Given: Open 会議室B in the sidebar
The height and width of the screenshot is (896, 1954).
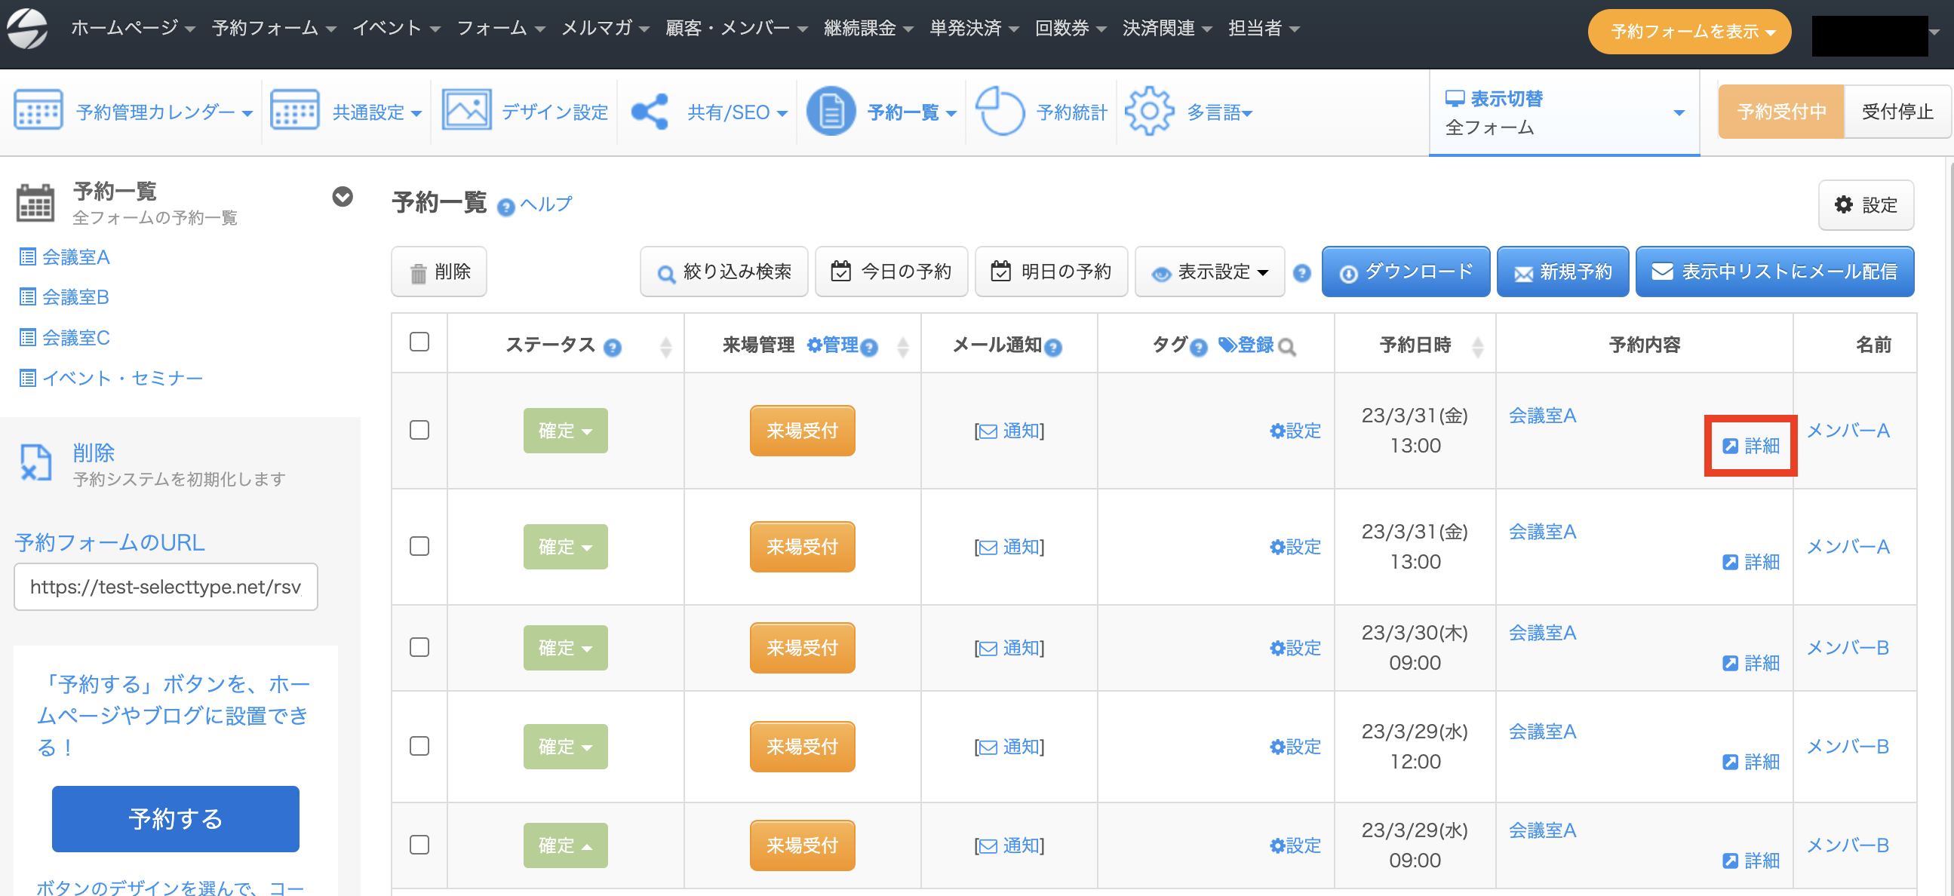Looking at the screenshot, I should [x=75, y=296].
